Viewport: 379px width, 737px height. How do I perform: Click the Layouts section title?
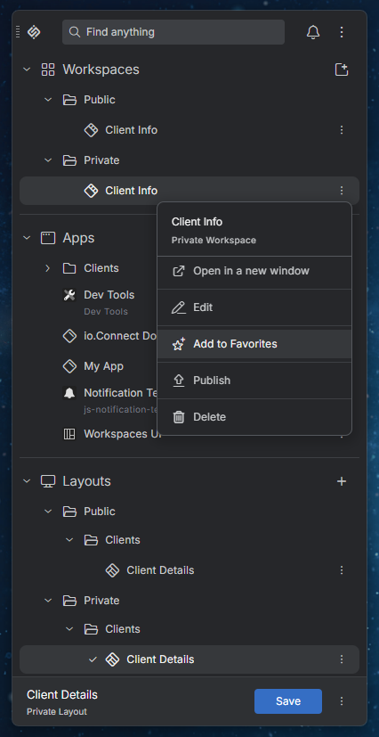[x=87, y=481]
